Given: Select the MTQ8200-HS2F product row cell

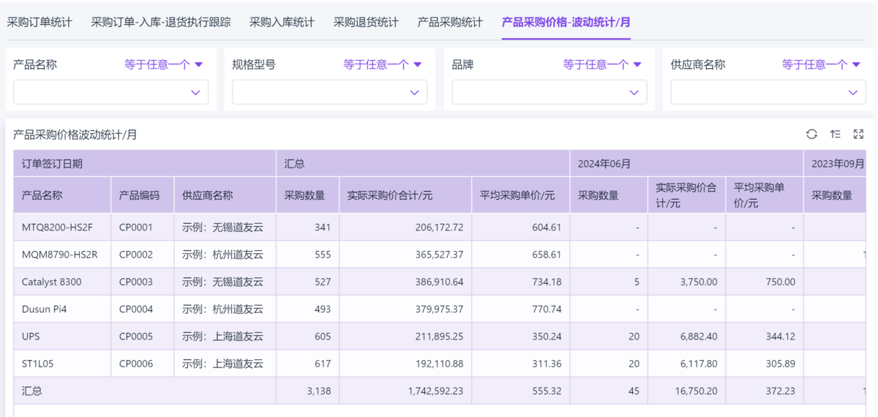Looking at the screenshot, I should pyautogui.click(x=57, y=228).
